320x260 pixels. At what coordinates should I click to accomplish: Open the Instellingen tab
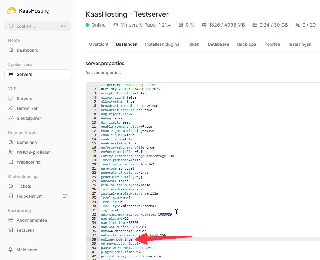(300, 44)
